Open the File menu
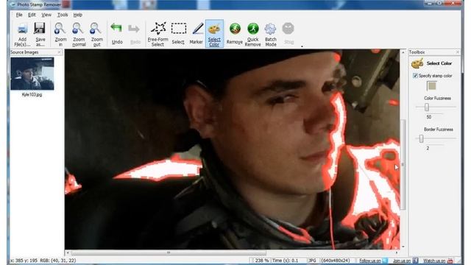The image size is (471, 265). (x=19, y=15)
